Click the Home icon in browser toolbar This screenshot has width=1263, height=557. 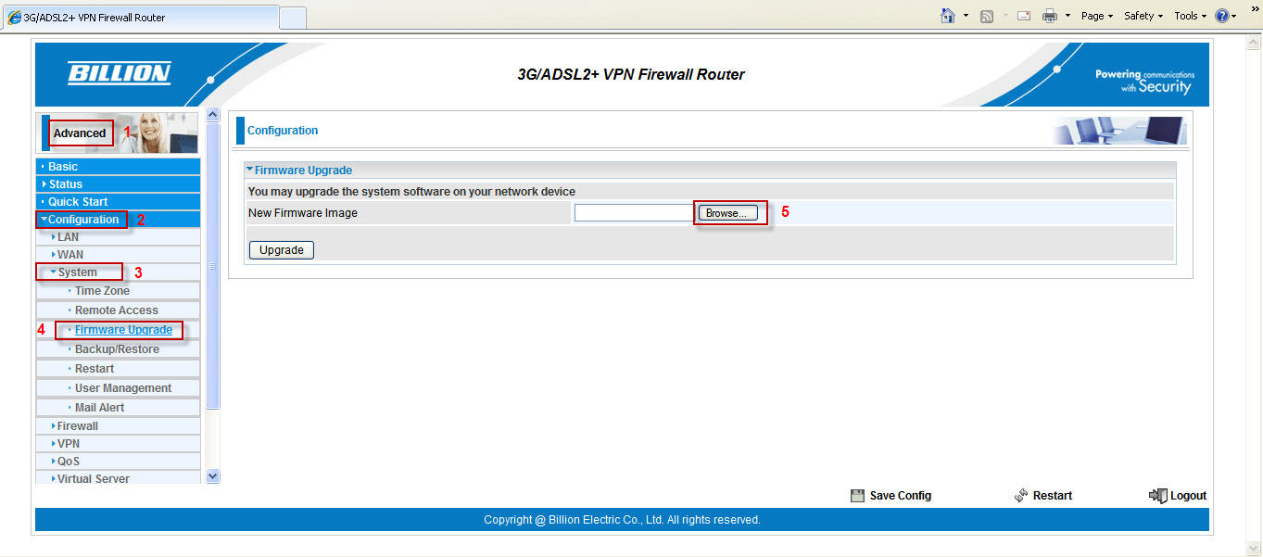pyautogui.click(x=947, y=16)
